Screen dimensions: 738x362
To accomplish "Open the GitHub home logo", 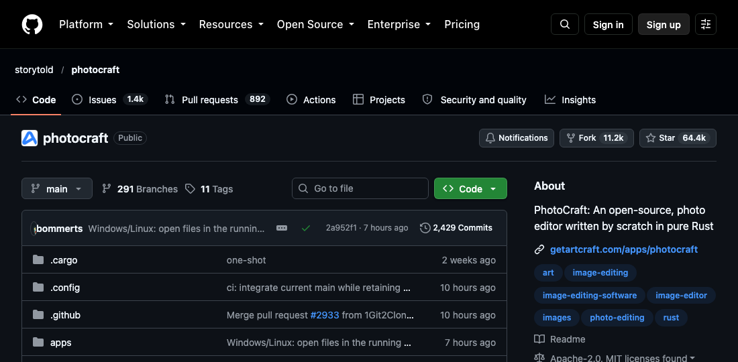I will [32, 24].
